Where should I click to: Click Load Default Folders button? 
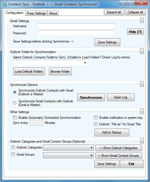(x=29, y=71)
